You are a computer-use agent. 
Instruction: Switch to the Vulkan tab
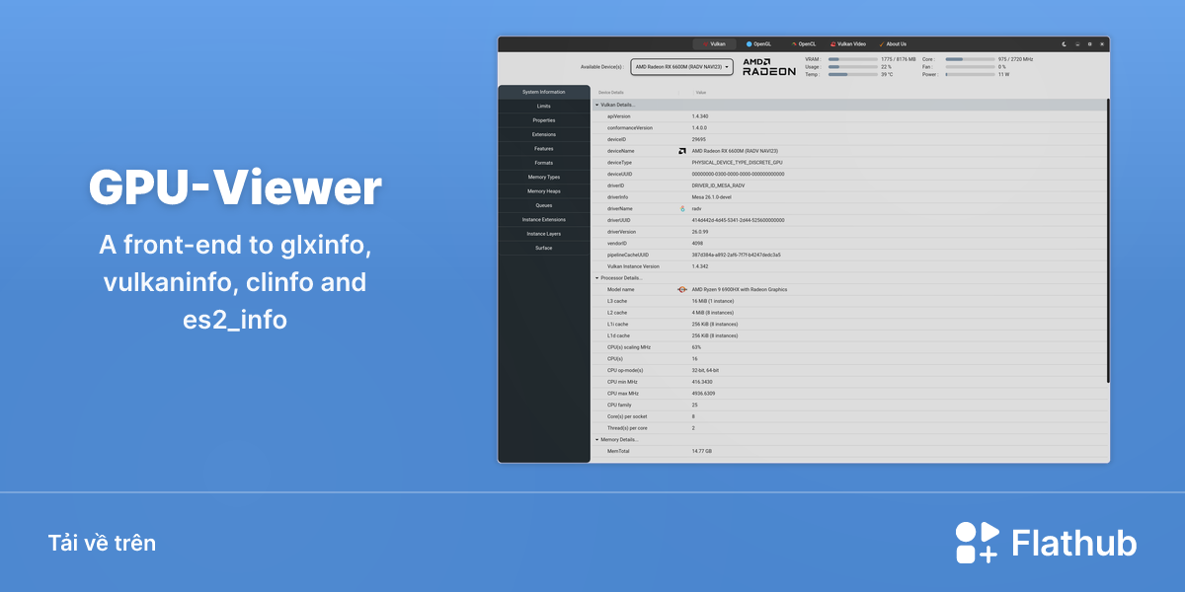(715, 44)
